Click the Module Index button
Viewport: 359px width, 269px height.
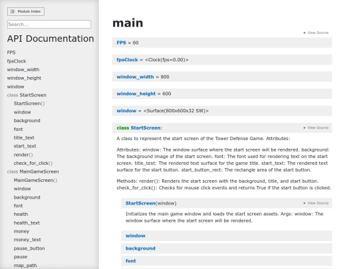pyautogui.click(x=26, y=11)
